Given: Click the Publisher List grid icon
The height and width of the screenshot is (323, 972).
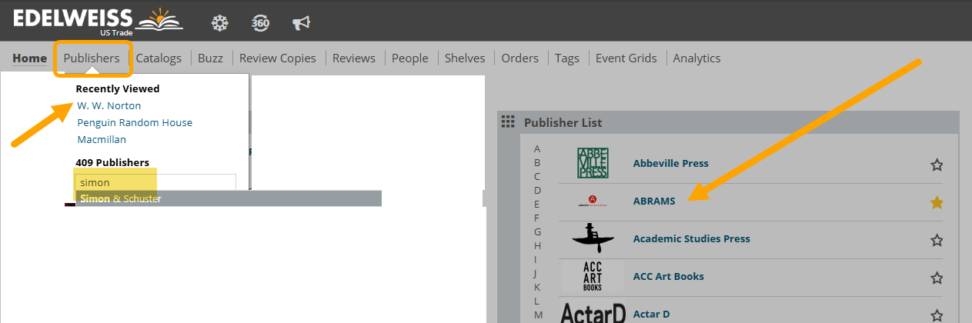Looking at the screenshot, I should (x=508, y=122).
